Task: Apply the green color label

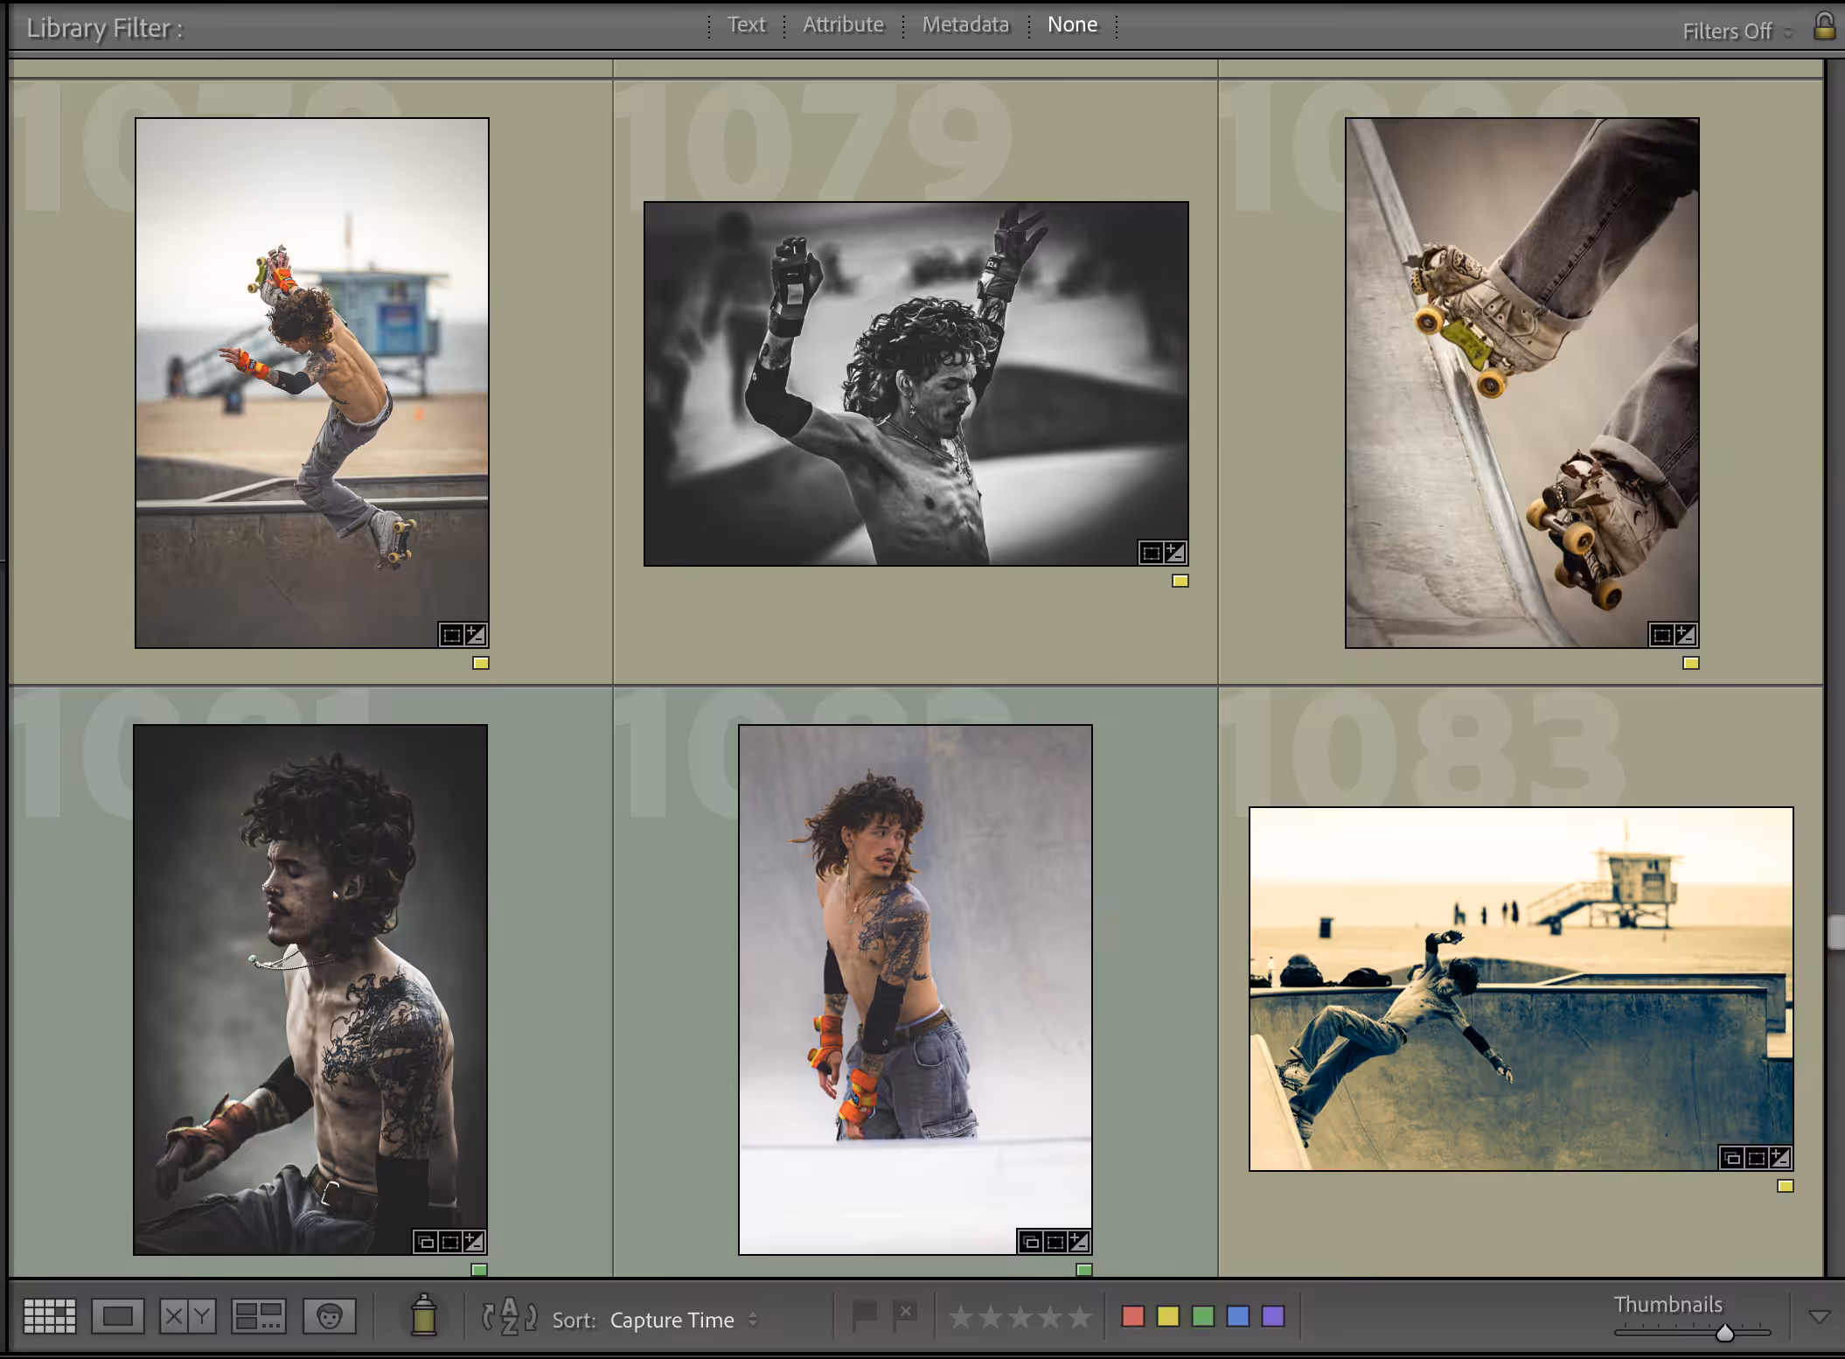Action: [x=1203, y=1316]
